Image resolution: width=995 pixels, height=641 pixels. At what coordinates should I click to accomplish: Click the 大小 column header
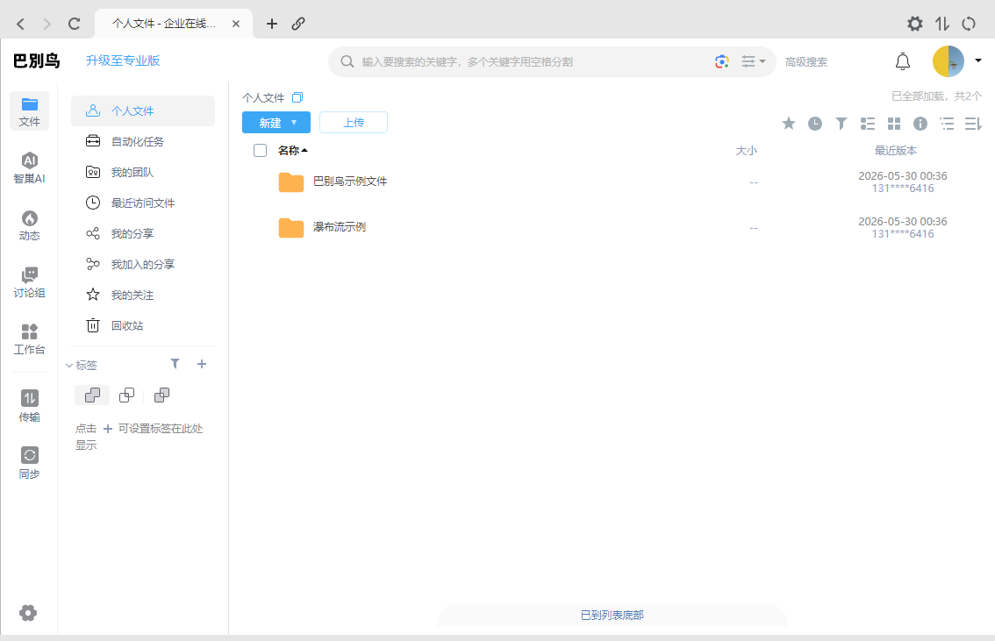(x=746, y=150)
